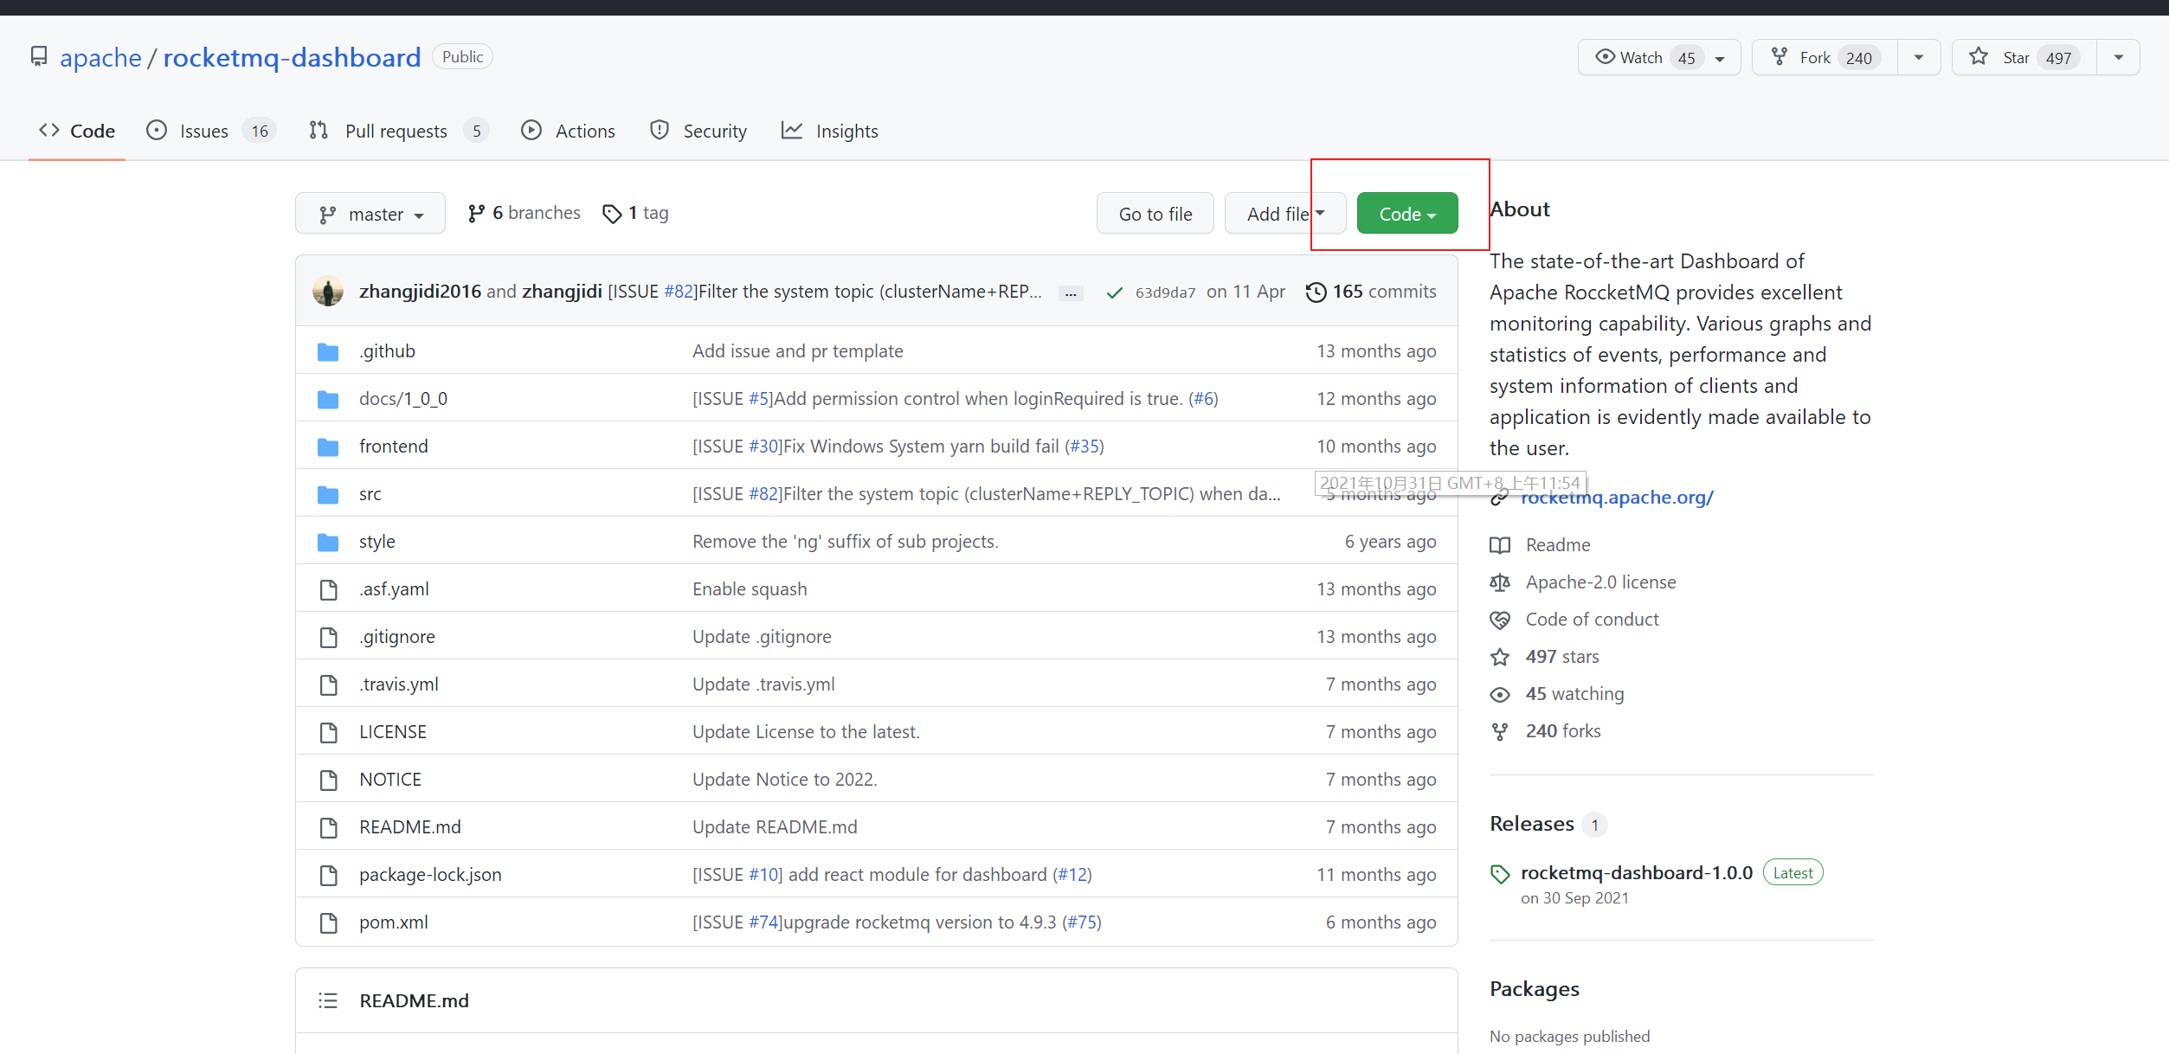The image size is (2169, 1054).
Task: Open the Pull requests tab
Action: click(x=399, y=131)
